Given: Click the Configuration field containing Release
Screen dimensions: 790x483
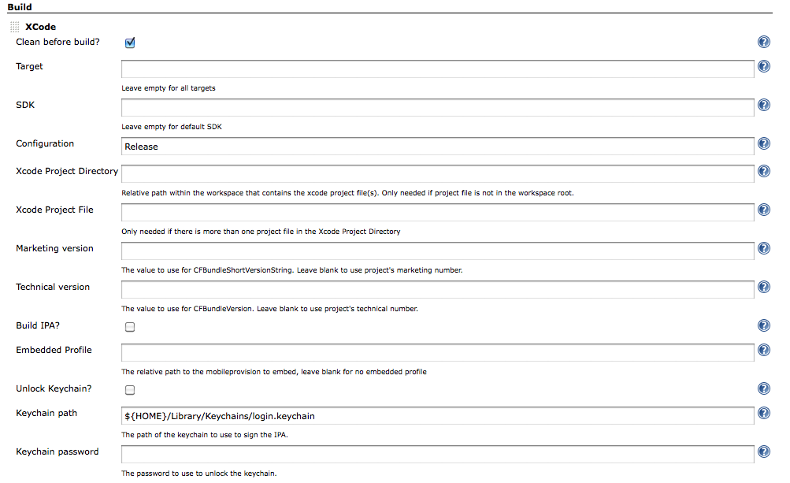Looking at the screenshot, I should 438,146.
